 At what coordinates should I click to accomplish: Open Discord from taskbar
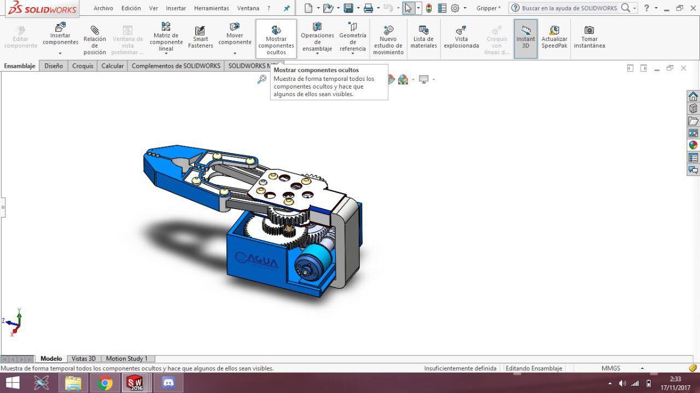168,383
